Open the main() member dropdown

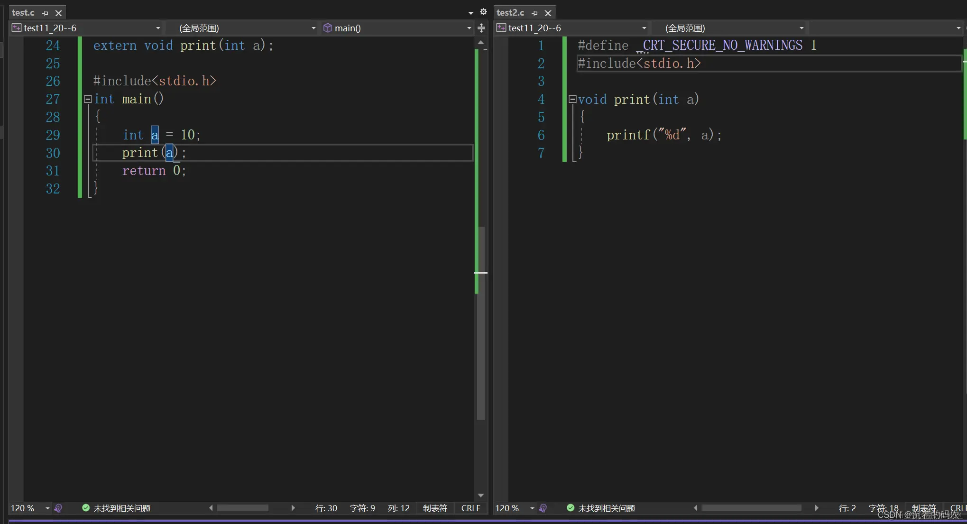coord(469,28)
